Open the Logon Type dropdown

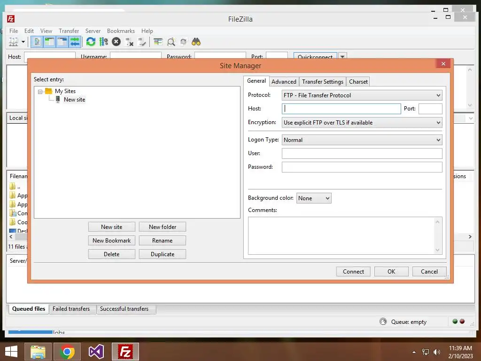click(x=362, y=140)
